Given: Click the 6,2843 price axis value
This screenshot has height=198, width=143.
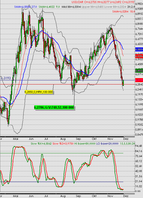Looking at the screenshot, I should click(x=139, y=84).
